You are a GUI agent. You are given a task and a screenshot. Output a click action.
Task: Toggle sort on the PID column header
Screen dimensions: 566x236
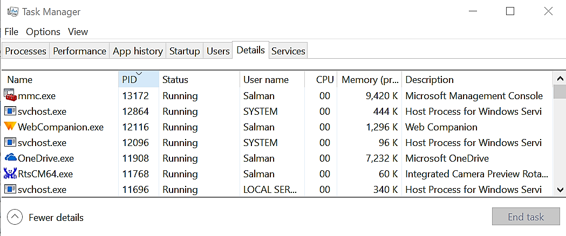pos(139,80)
